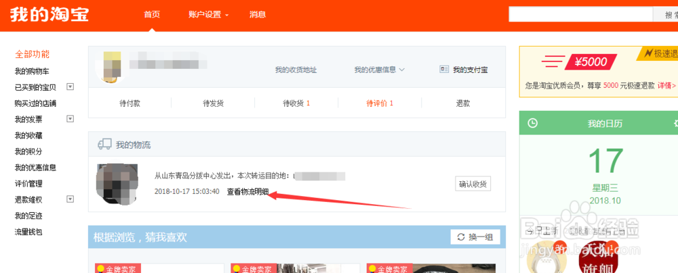Click the 确认收货 button
This screenshot has width=678, height=273.
[473, 183]
